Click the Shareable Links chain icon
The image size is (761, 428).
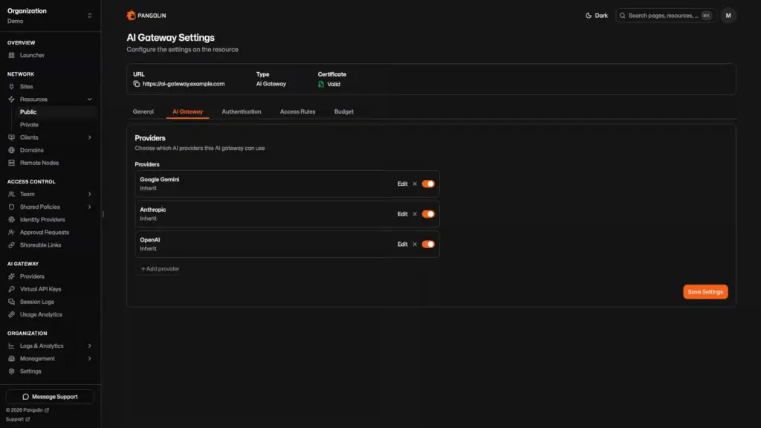pyautogui.click(x=12, y=245)
